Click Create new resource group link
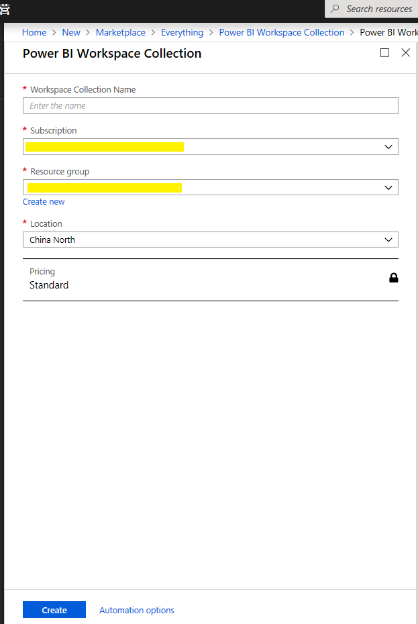418x624 pixels. (44, 202)
